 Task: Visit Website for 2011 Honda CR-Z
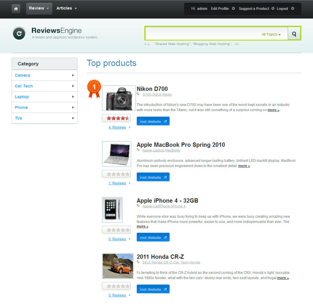[x=153, y=289]
